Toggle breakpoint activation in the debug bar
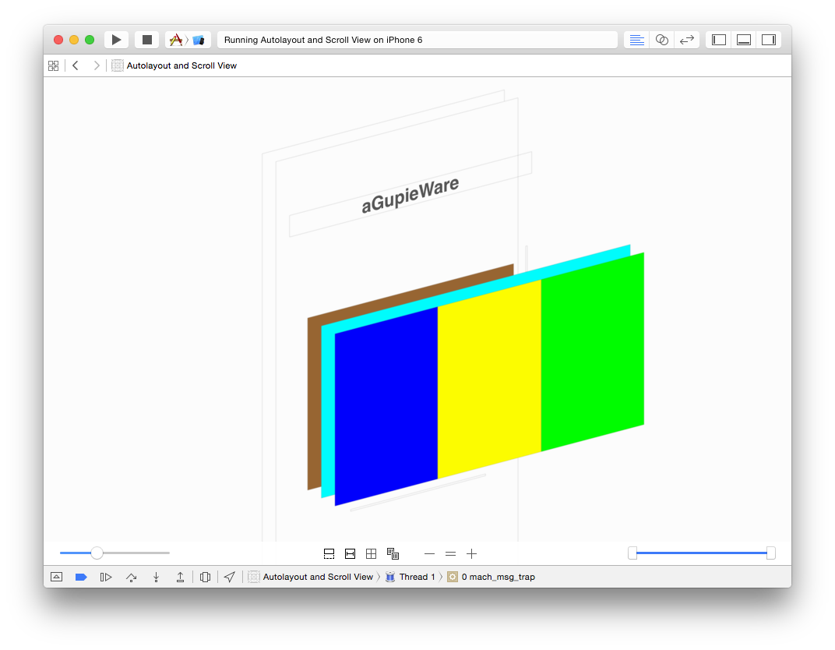Viewport: 835px width, 650px height. click(81, 577)
